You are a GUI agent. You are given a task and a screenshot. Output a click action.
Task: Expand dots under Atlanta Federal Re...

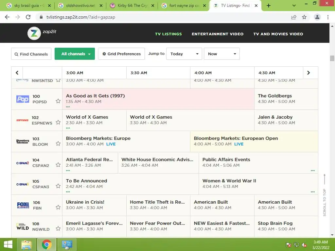[68, 171]
